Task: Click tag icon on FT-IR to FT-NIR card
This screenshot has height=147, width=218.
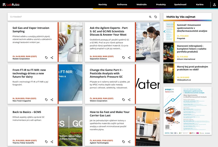Action: click(46, 100)
